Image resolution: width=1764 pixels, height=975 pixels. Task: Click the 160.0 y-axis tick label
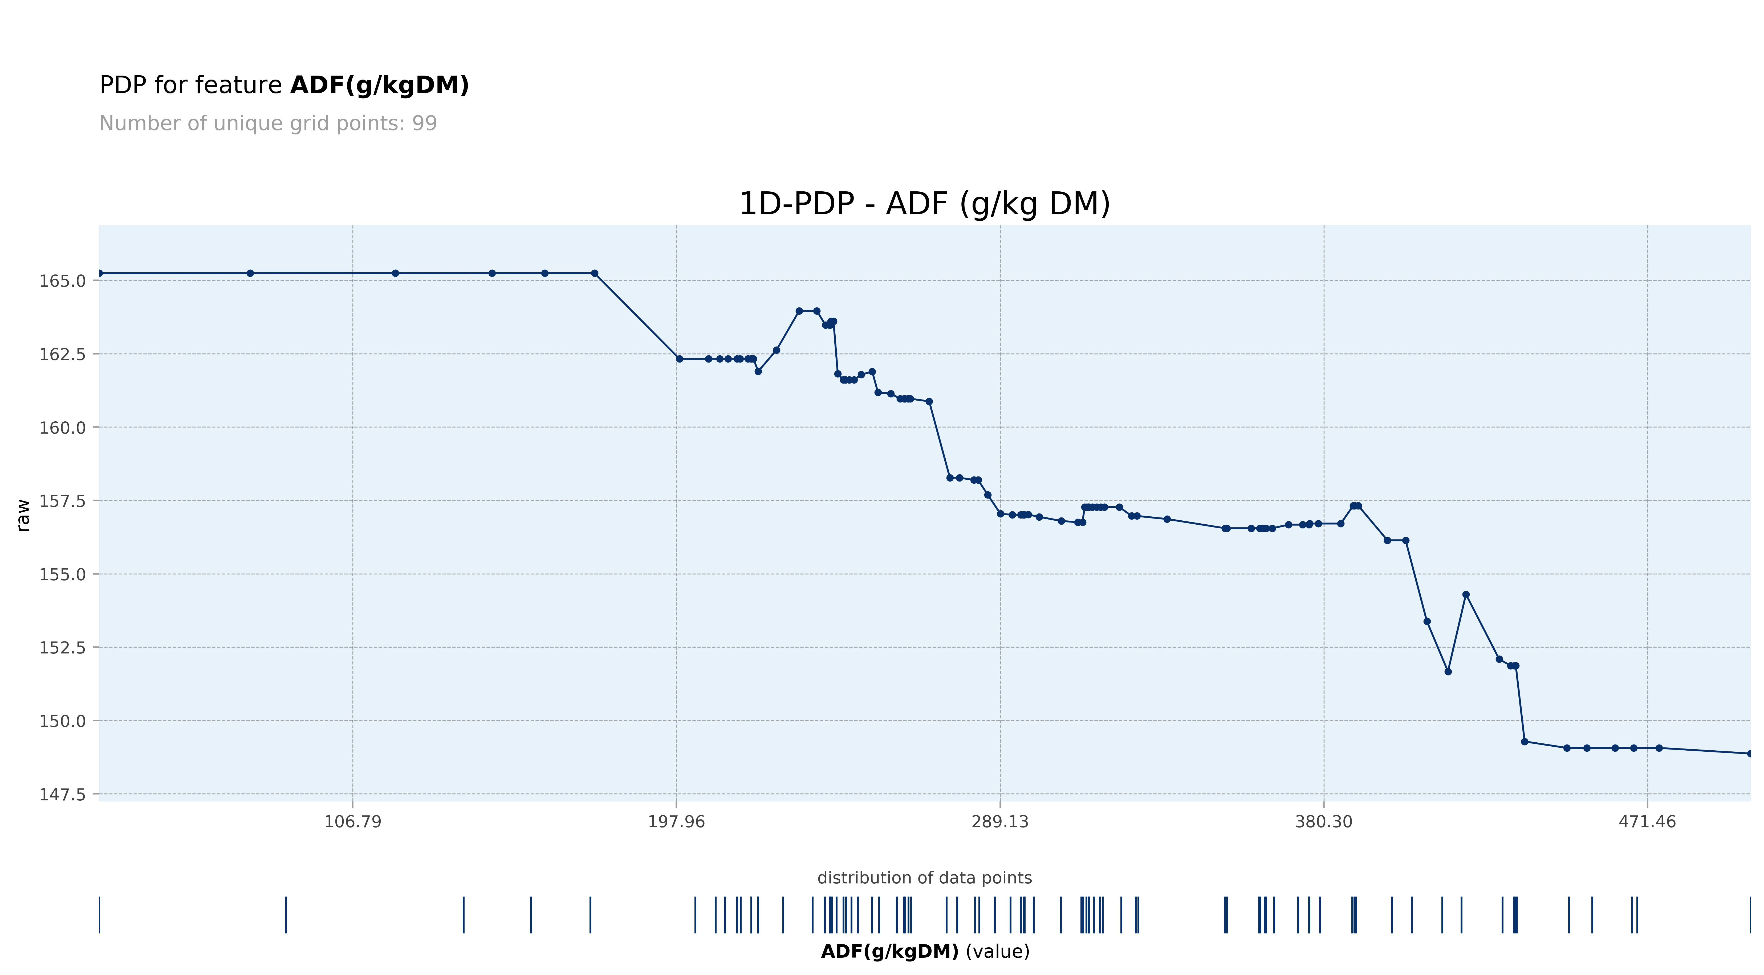(x=62, y=428)
